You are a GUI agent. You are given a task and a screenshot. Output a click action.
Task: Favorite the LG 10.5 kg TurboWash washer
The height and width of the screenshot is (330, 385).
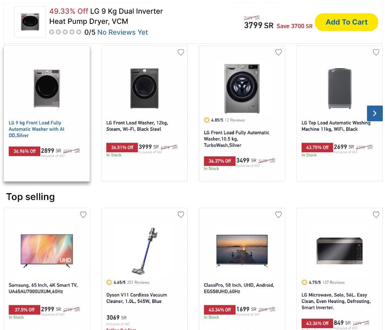click(x=278, y=52)
